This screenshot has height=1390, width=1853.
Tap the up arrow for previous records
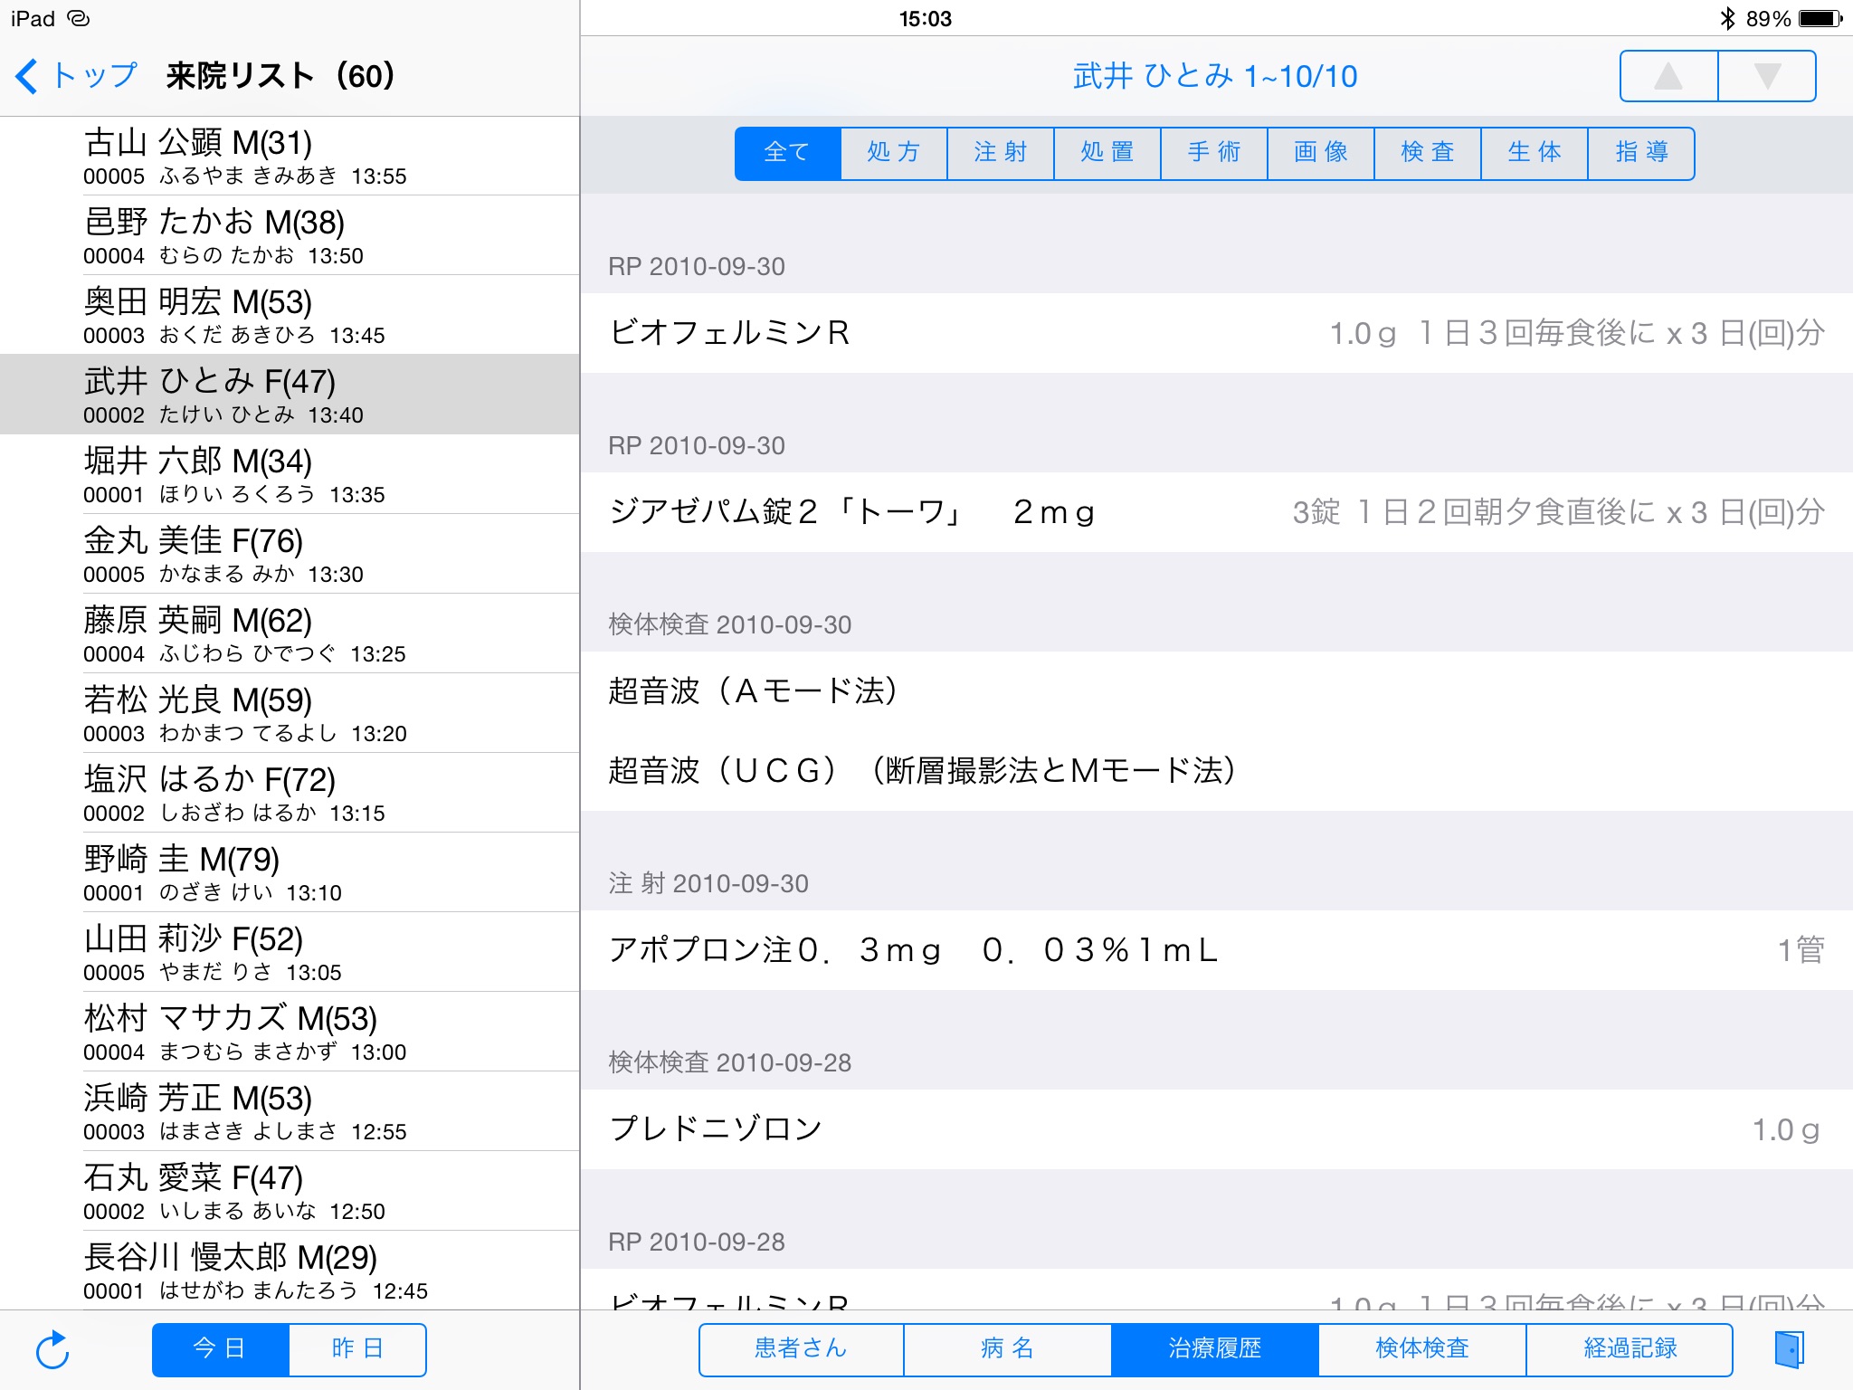pyautogui.click(x=1668, y=76)
